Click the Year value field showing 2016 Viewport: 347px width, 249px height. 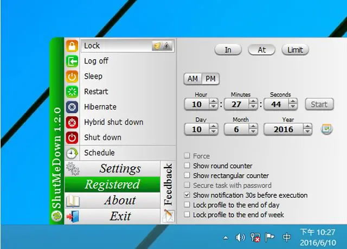tap(283, 129)
